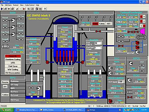Screen dimensions: 149x112
Task: Start the RCIC pump
Action: (129, 80)
